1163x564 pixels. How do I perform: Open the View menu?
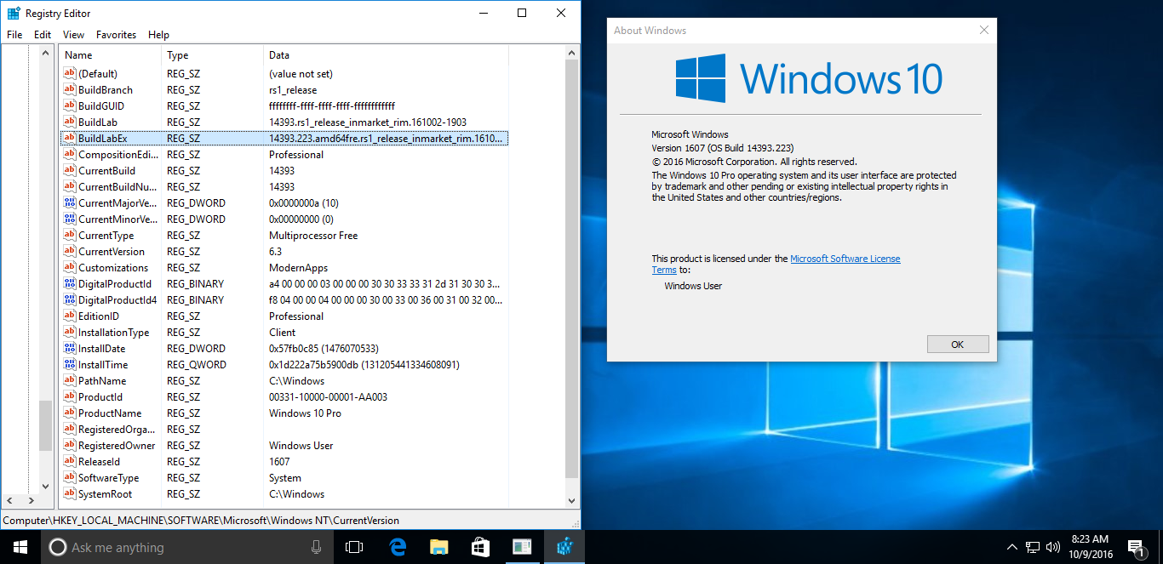pos(74,35)
